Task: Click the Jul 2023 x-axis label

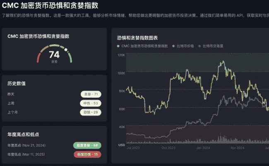Action: [133, 148]
